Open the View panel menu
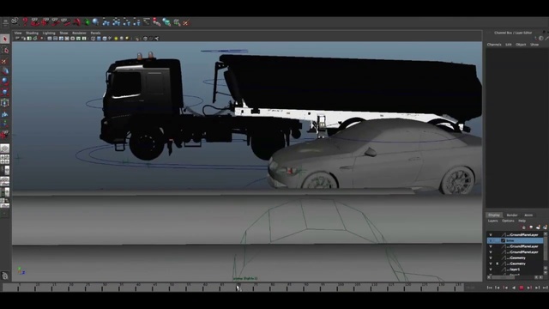 [x=18, y=33]
